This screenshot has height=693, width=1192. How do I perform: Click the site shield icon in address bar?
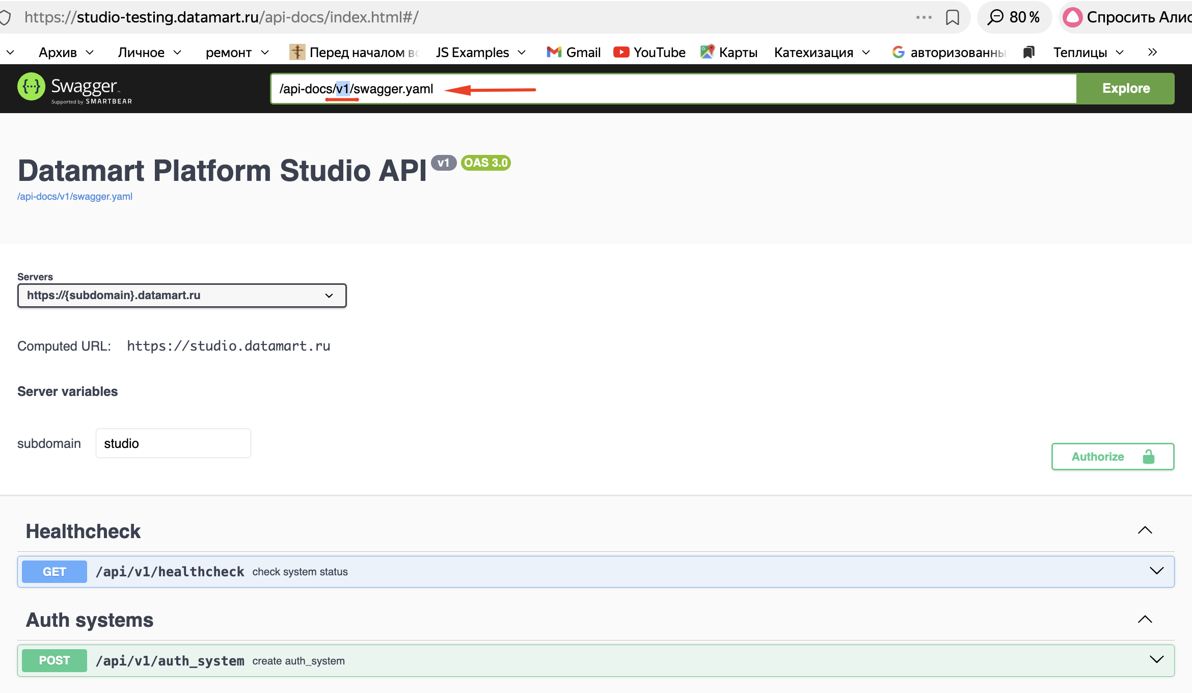(5, 17)
